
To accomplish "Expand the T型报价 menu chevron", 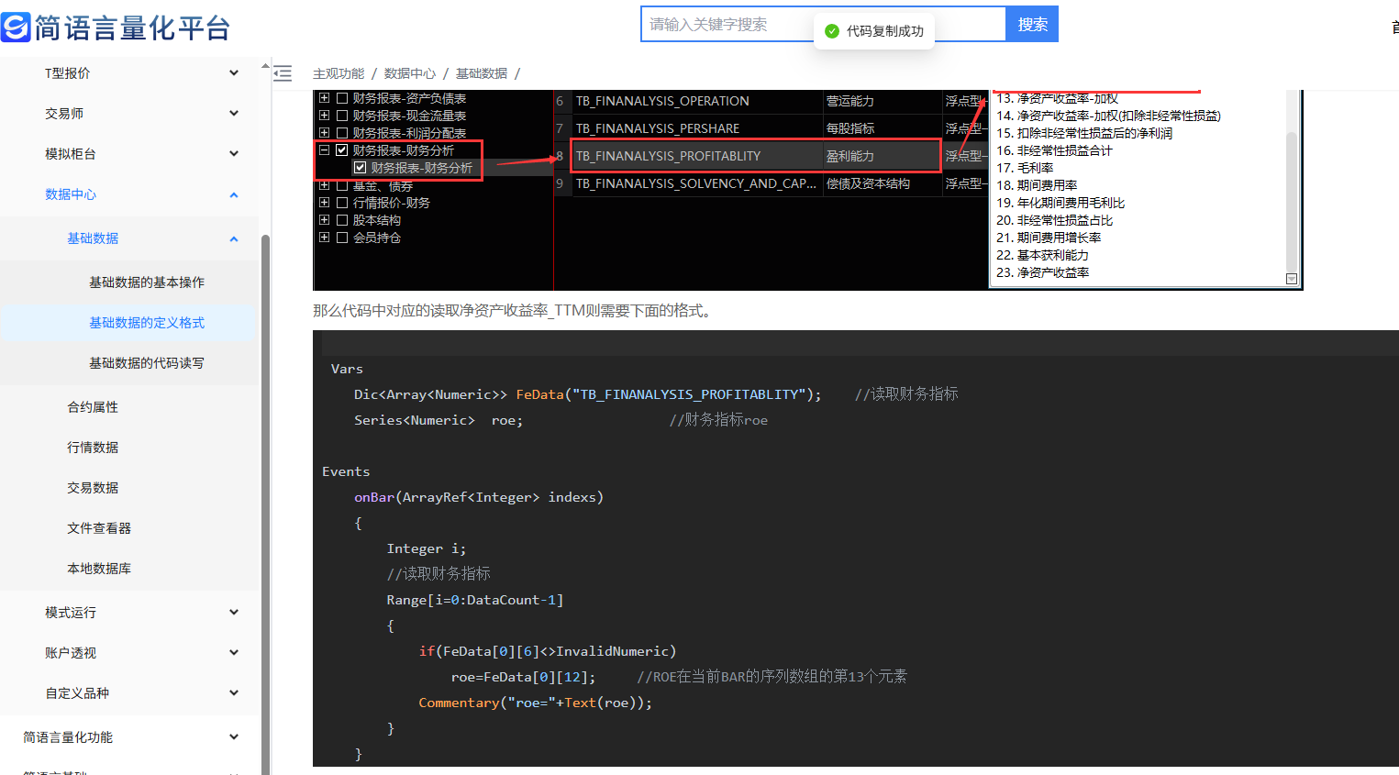I will [234, 73].
